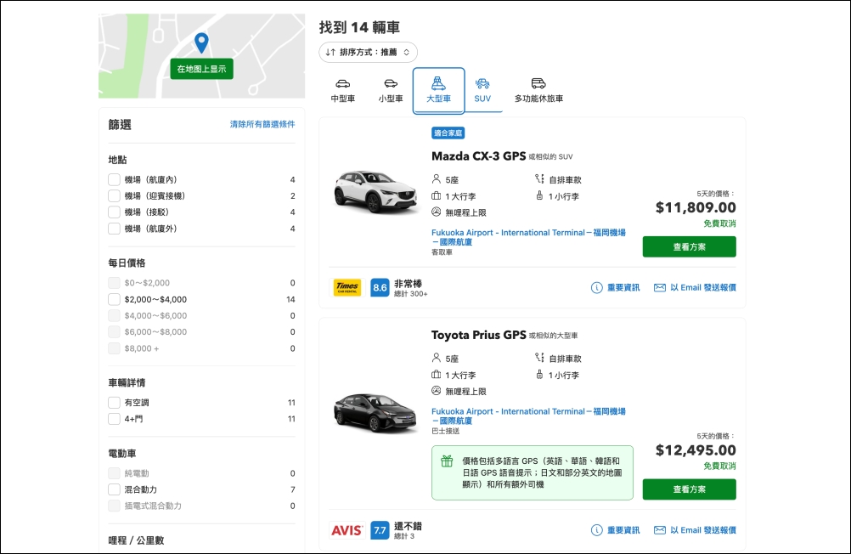The height and width of the screenshot is (554, 851).
Task: Switch to the 小型車 tab
Action: click(x=391, y=91)
